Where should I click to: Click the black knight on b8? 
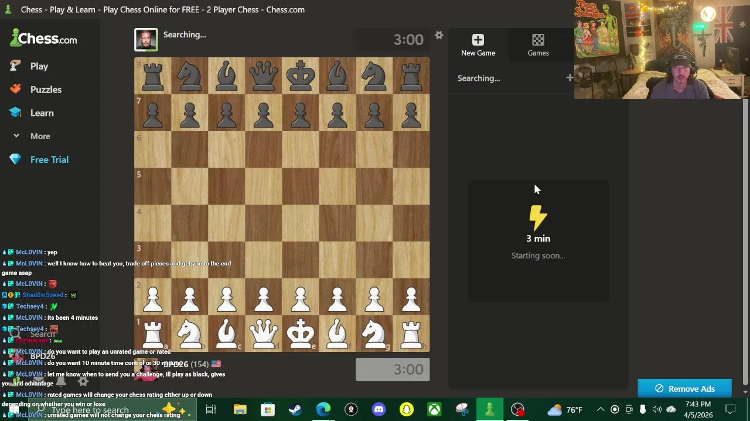[190, 75]
